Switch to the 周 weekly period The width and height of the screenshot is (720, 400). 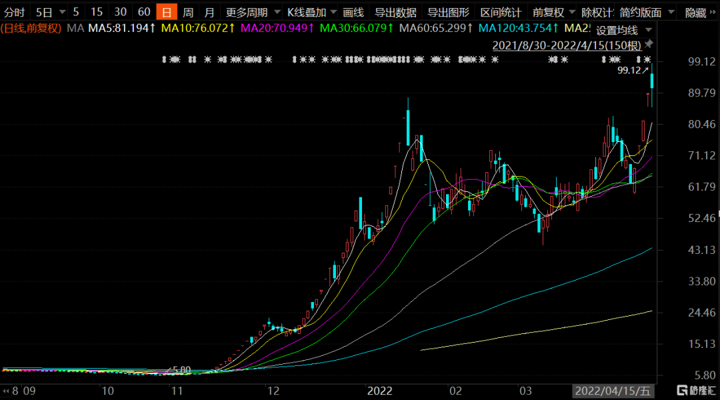[188, 12]
